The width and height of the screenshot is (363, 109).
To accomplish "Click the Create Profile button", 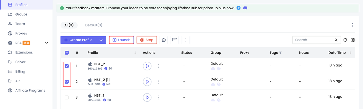I will 78,40.
